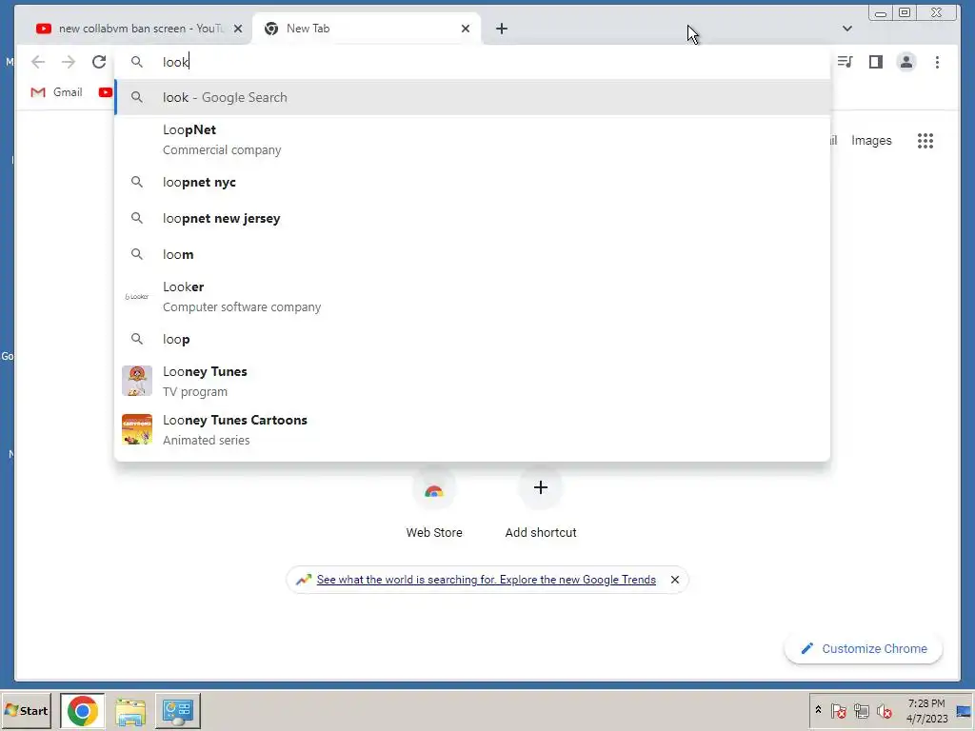Click the search icon beside loom
Screen dimensions: 975x731
(x=137, y=254)
